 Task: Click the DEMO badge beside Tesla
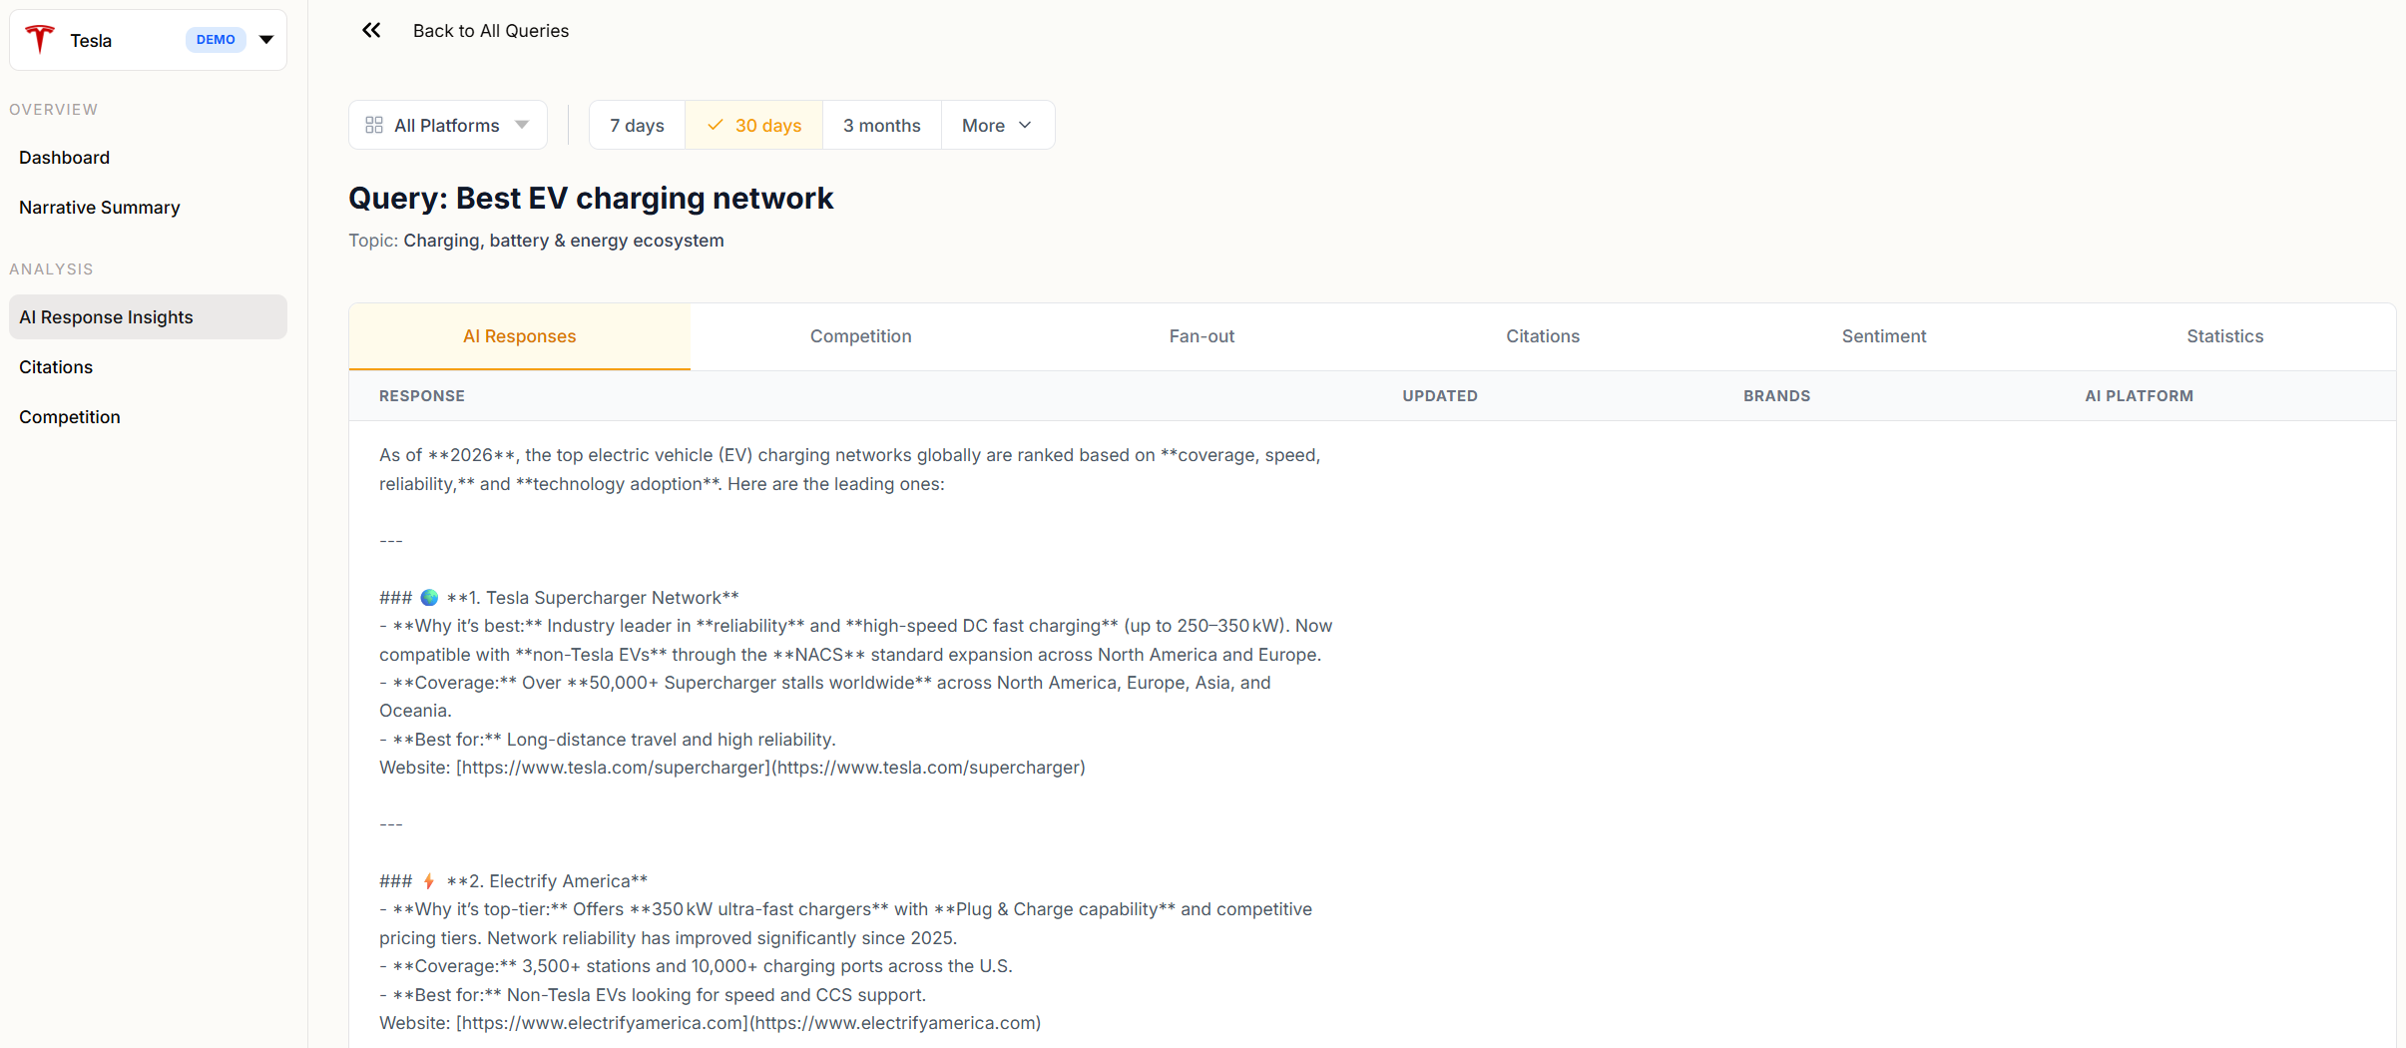tap(216, 40)
